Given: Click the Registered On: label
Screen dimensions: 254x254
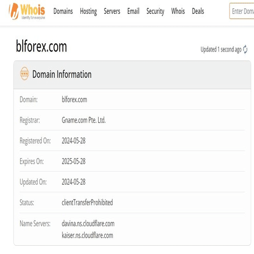Looking at the screenshot, I should (35, 141).
